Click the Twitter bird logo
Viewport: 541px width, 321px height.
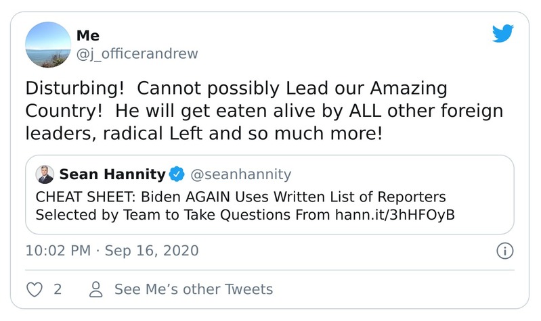point(504,34)
